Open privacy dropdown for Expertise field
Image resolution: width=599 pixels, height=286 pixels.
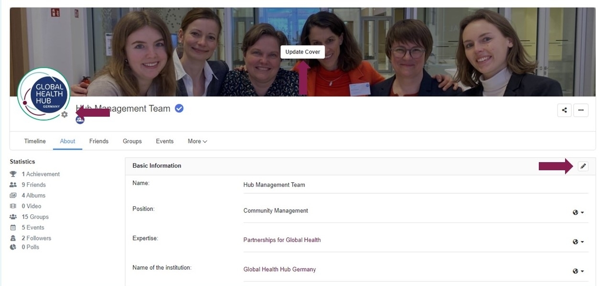(578, 242)
